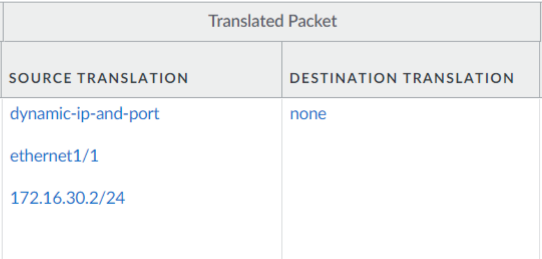Sort by Source Translation column header
The width and height of the screenshot is (542, 259).
pyautogui.click(x=99, y=78)
